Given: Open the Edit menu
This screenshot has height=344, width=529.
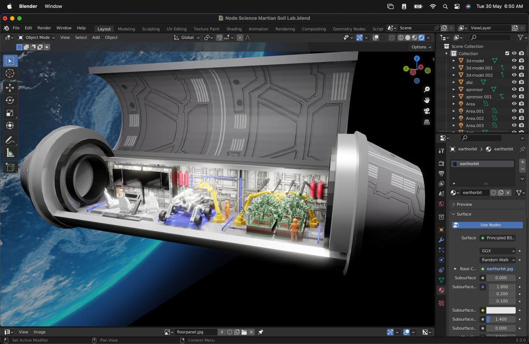Looking at the screenshot, I should [x=28, y=28].
